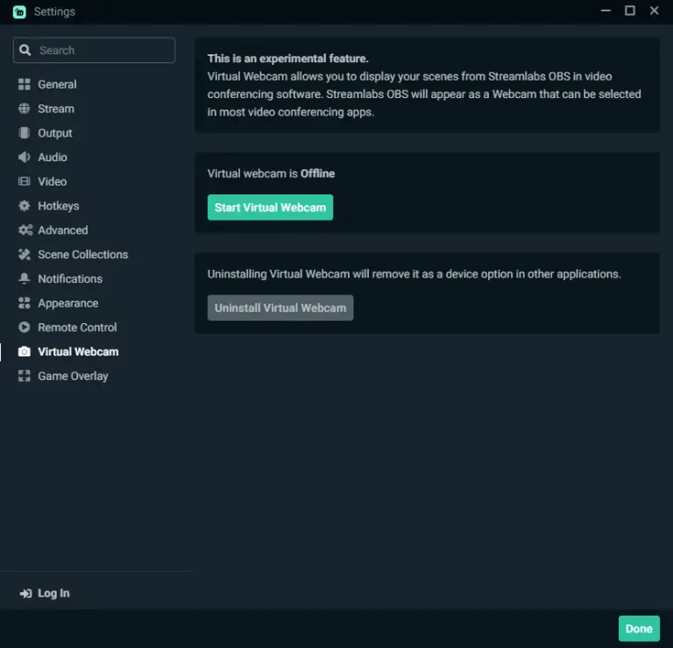The width and height of the screenshot is (673, 648).
Task: Minimize the Settings window
Action: pyautogui.click(x=606, y=11)
